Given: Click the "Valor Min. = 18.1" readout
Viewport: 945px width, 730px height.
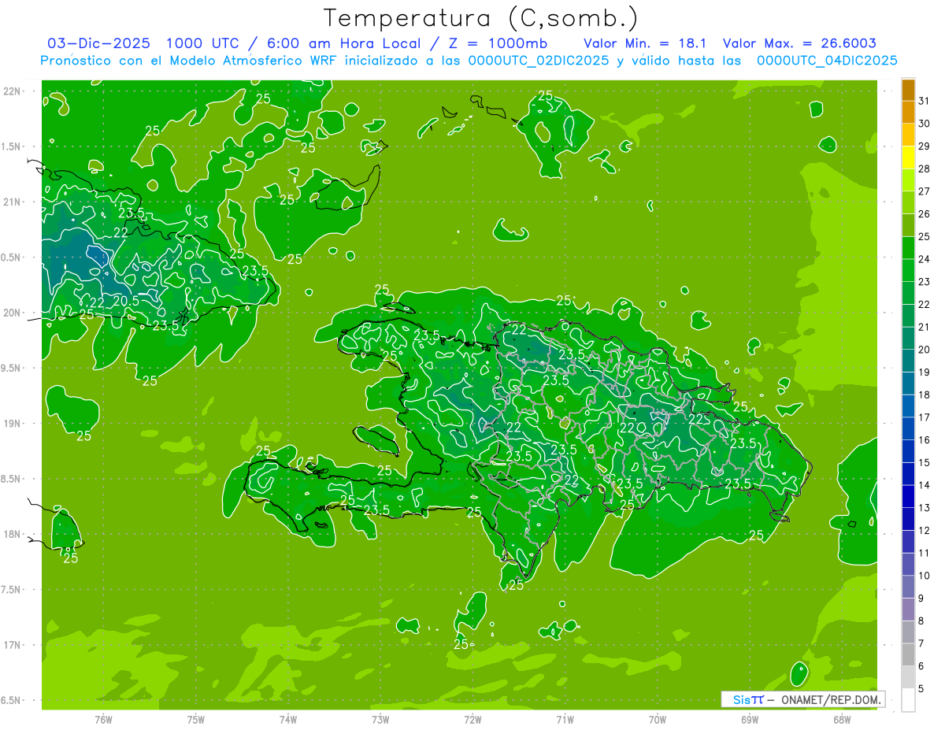Looking at the screenshot, I should pyautogui.click(x=646, y=44).
